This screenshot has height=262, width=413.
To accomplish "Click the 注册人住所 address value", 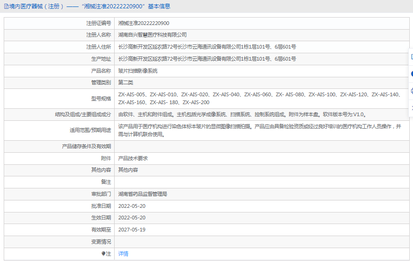I will coord(207,47).
